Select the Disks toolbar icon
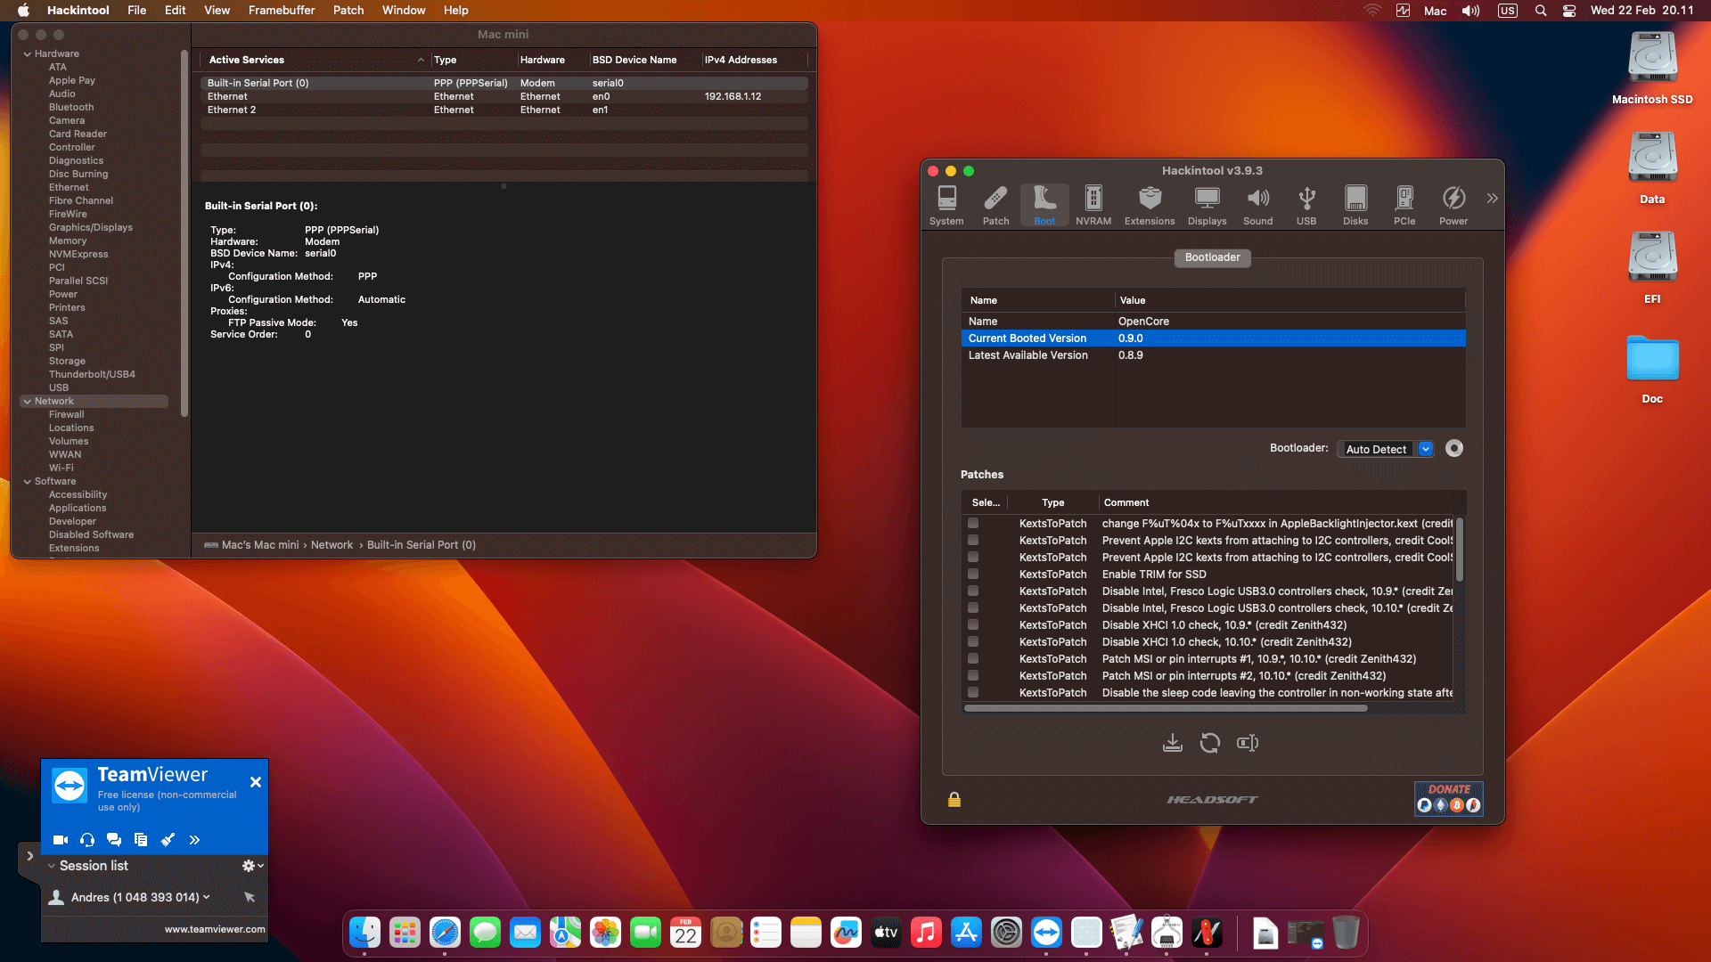This screenshot has width=1711, height=962. [x=1355, y=206]
